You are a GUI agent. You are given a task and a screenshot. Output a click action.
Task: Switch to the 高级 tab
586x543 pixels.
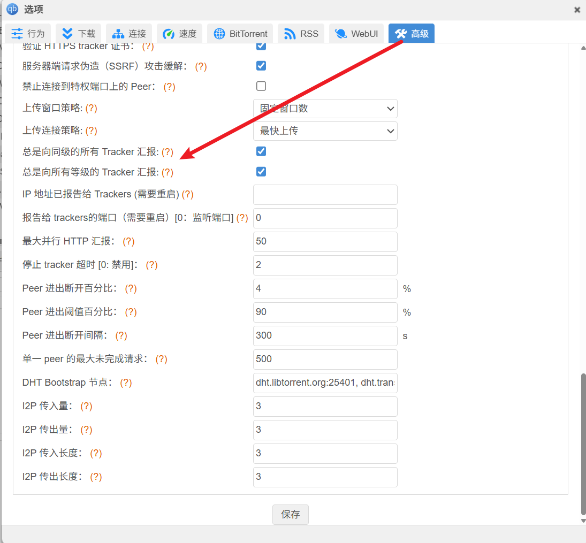[411, 34]
